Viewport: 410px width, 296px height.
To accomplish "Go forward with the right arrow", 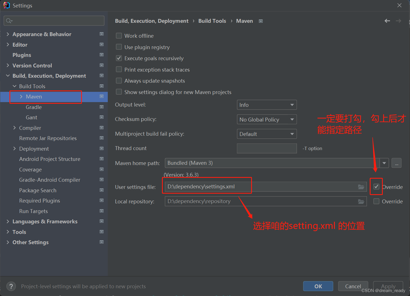I will point(398,21).
